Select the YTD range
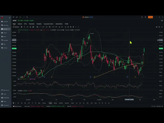The height and width of the screenshot is (123, 164). pyautogui.click(x=29, y=103)
